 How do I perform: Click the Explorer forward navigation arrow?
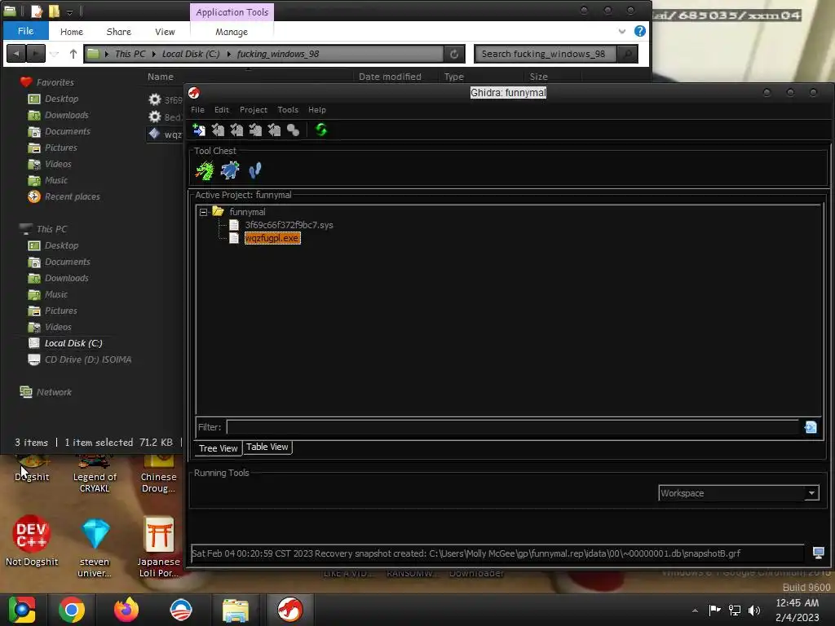click(x=36, y=54)
